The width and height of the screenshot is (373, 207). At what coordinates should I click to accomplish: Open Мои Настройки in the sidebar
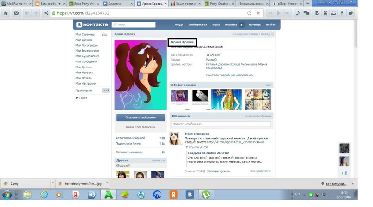pos(86,83)
